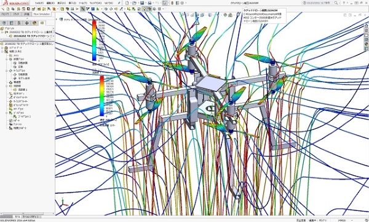Select the Flow Simulation tab
The width and height of the screenshot is (369, 222).
(42, 14)
